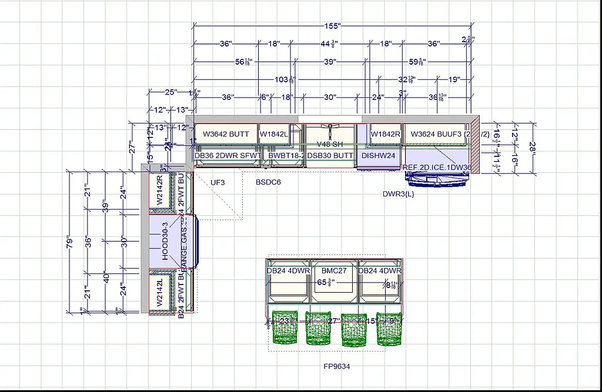Viewport: 602px width, 392px height.
Task: Select the W3642 BUTT wall cabinet label
Action: 226,134
